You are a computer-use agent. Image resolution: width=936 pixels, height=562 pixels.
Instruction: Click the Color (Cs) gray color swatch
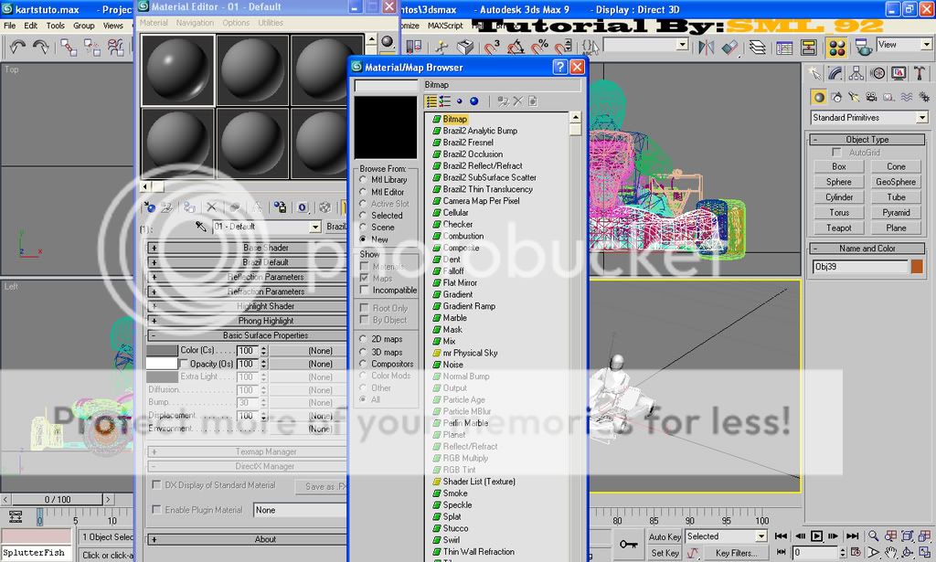(163, 350)
